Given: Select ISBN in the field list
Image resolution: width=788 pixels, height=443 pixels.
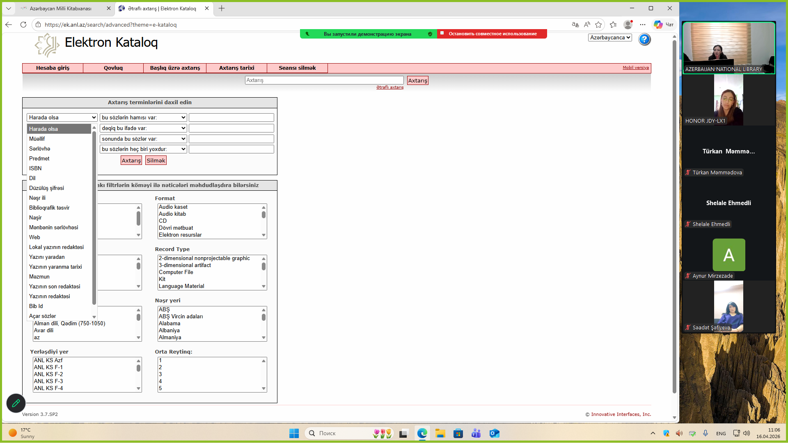Looking at the screenshot, I should 59,169.
